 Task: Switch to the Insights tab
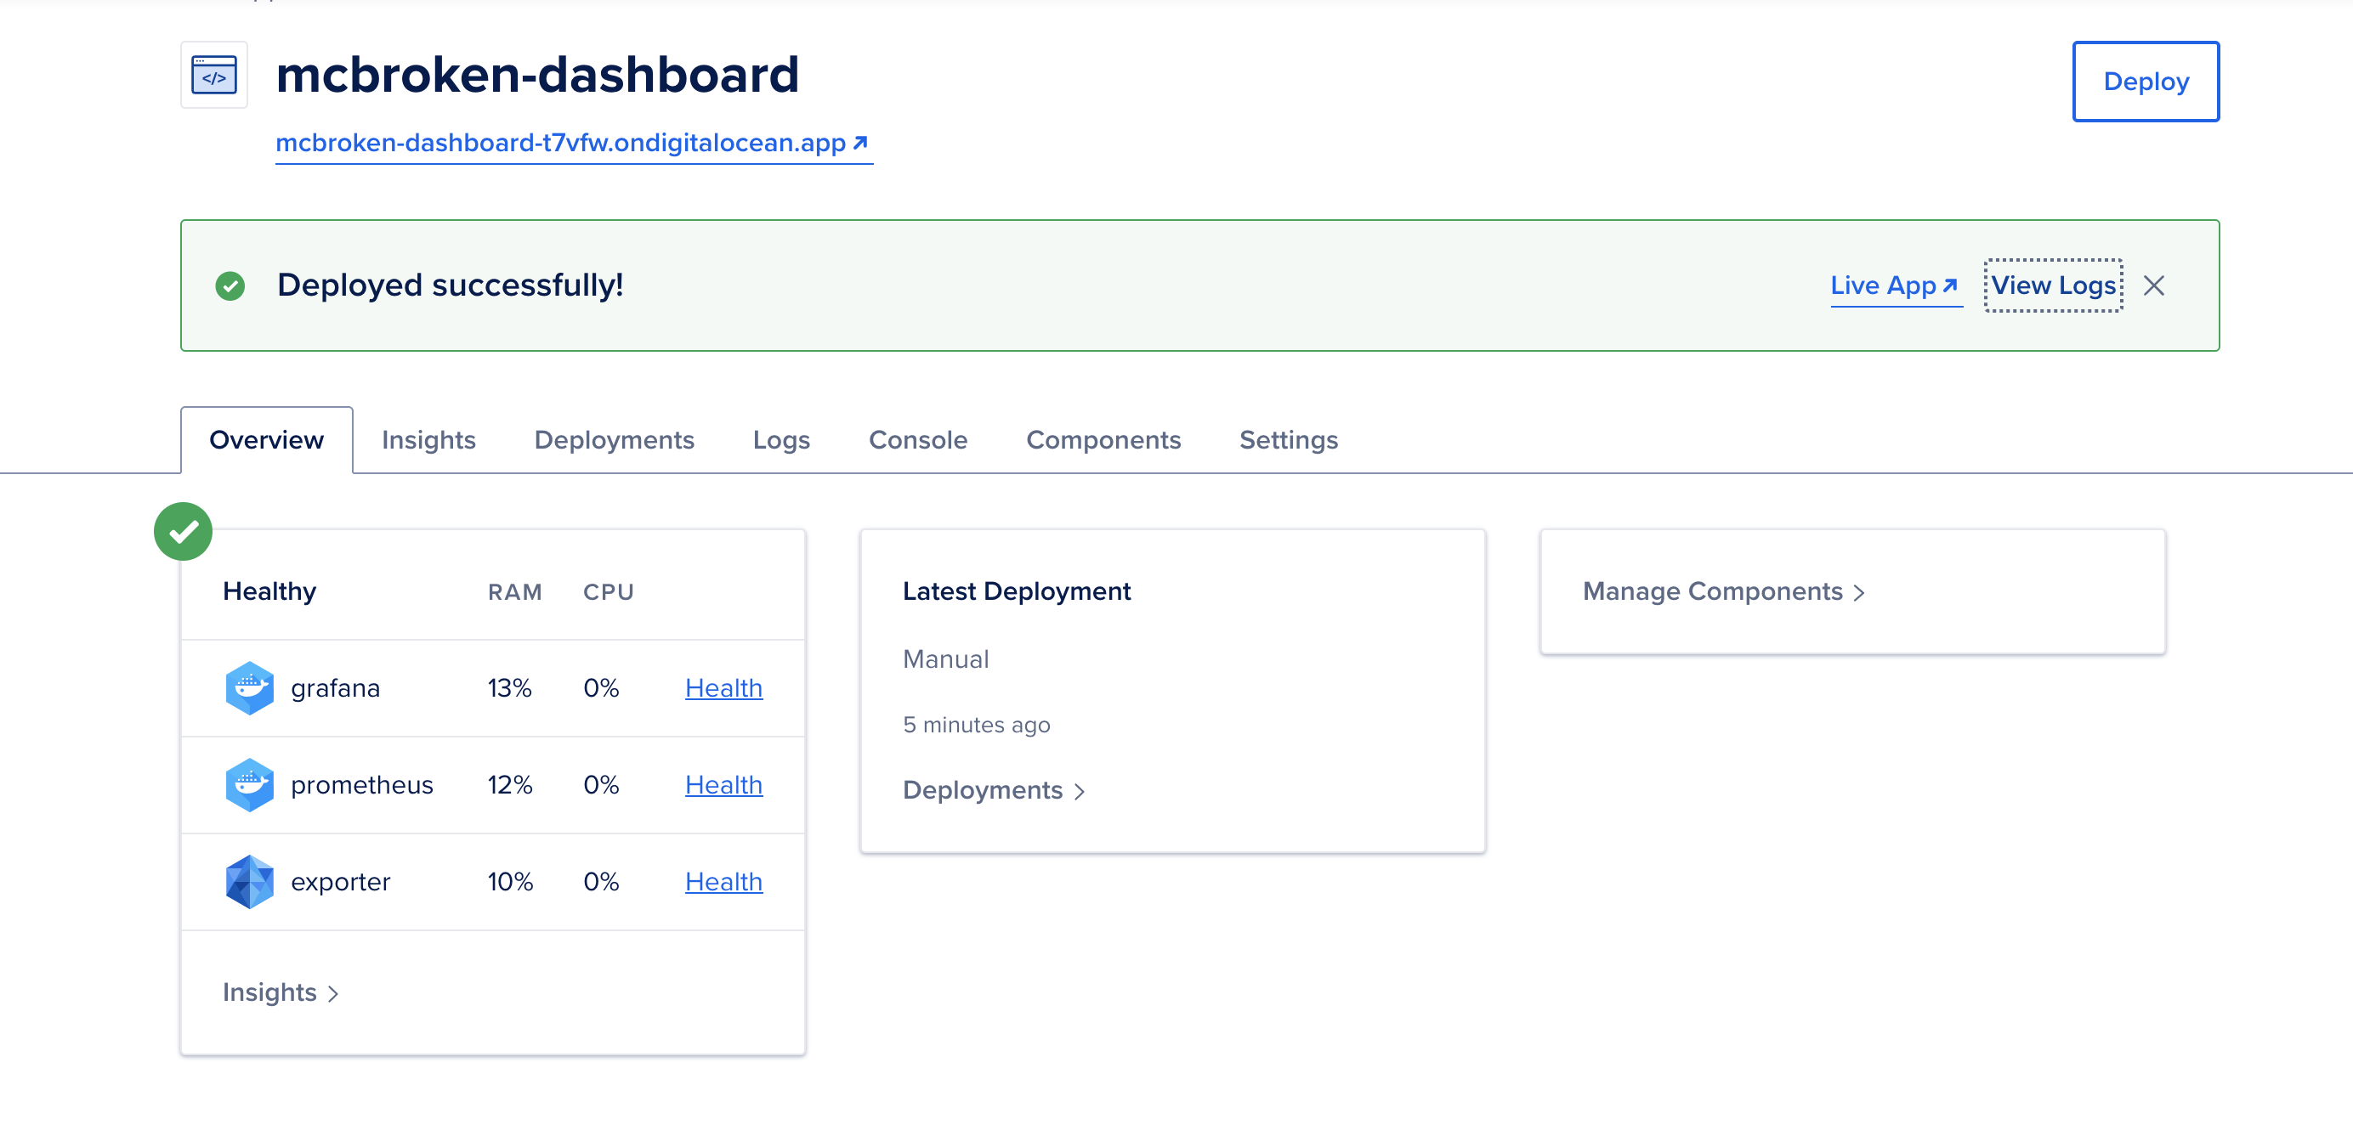click(428, 440)
